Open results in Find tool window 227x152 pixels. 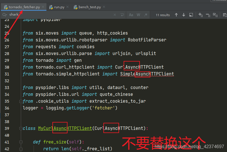[x=191, y=15]
